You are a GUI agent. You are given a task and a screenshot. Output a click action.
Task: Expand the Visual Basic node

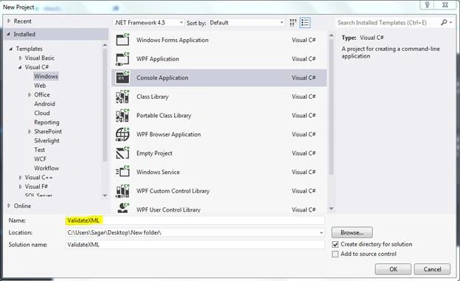point(20,58)
